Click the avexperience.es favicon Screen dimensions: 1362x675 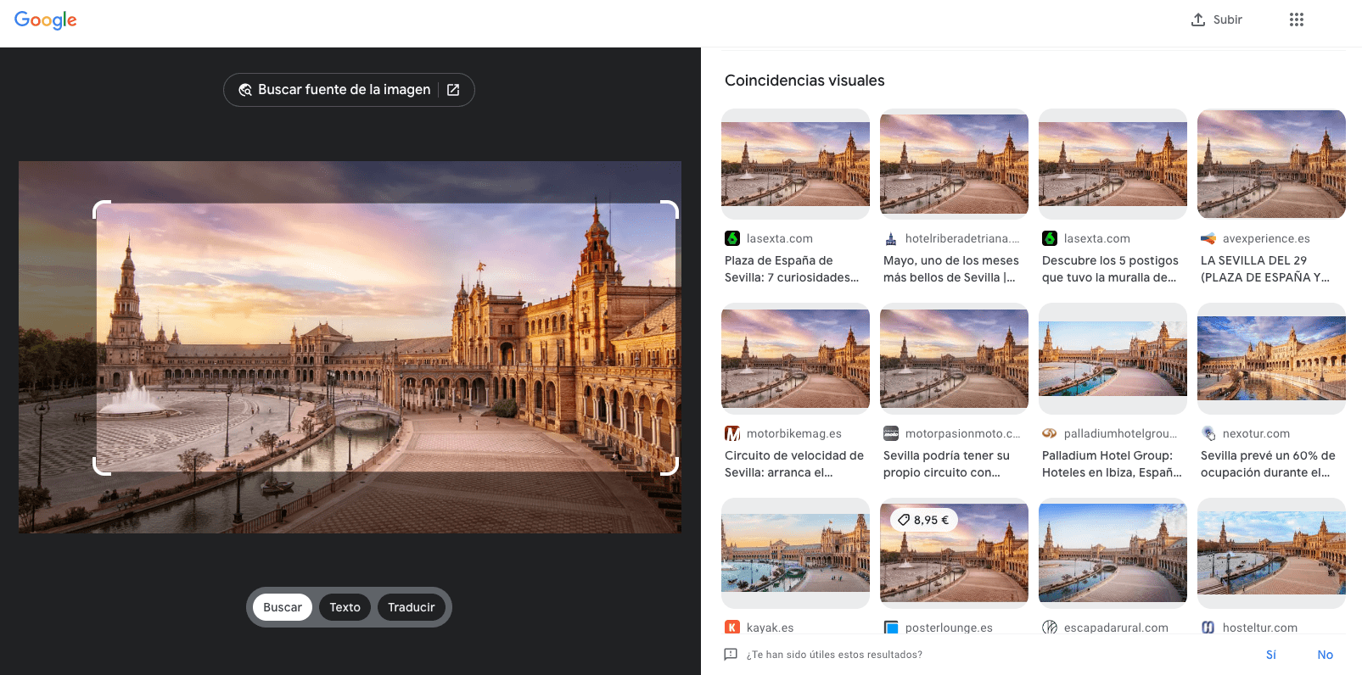1208,238
